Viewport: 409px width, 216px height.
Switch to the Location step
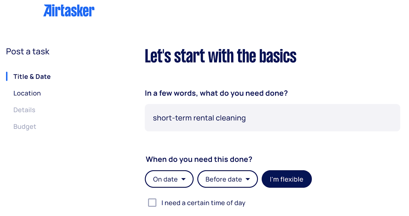27,93
